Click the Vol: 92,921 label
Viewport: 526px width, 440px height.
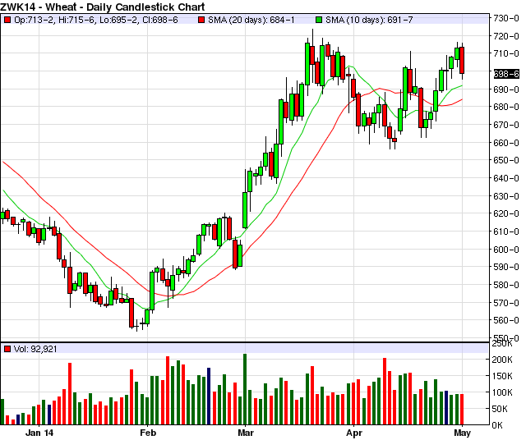coord(35,349)
